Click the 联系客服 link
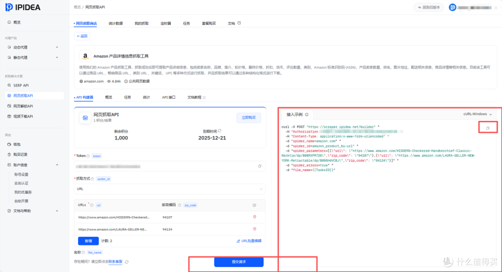Screen dimensions: 502x272 [x=115, y=262]
